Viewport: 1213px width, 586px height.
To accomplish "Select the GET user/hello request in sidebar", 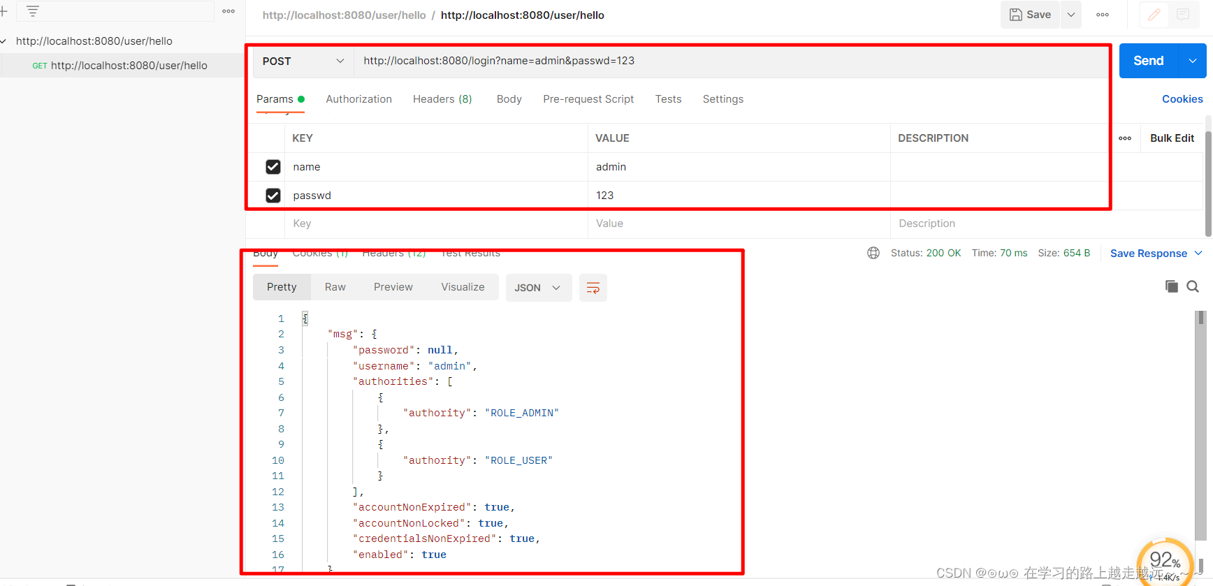I will (x=122, y=66).
